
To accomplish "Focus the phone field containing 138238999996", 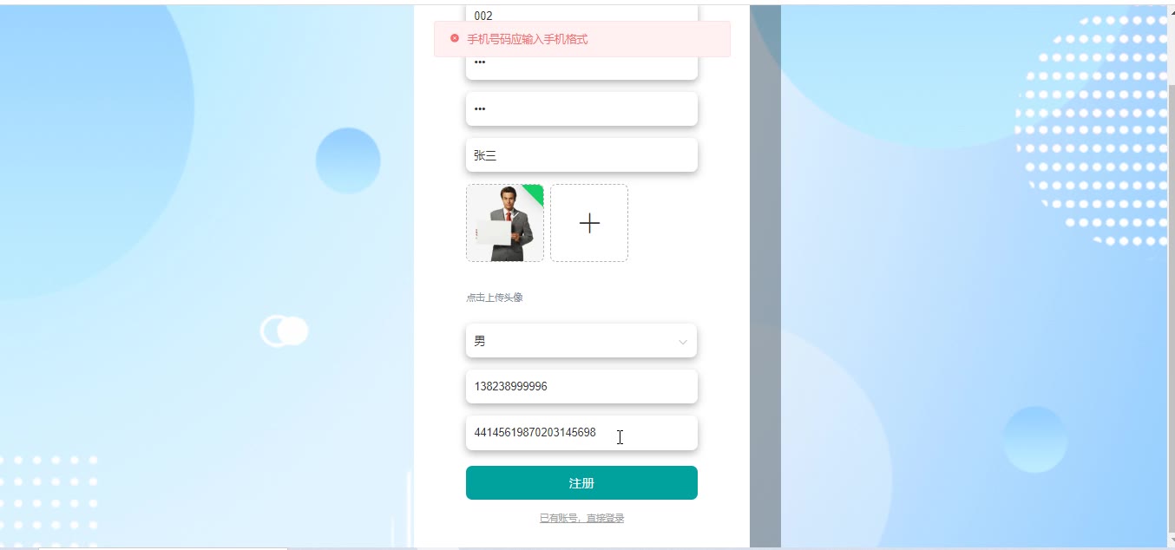I will [x=581, y=386].
